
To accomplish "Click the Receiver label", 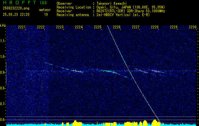I will click(64, 11).
